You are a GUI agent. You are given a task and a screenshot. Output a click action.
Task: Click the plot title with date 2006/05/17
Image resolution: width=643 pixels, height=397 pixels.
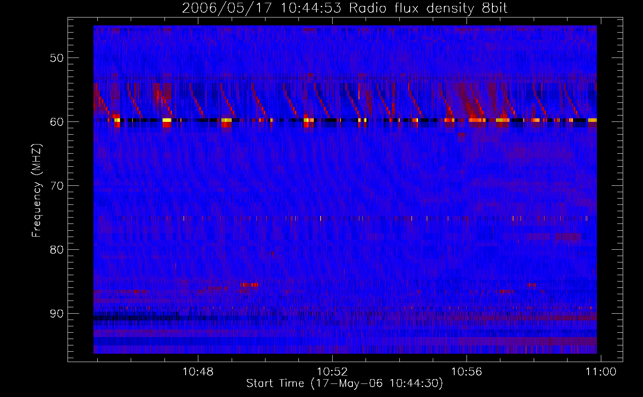click(x=345, y=8)
